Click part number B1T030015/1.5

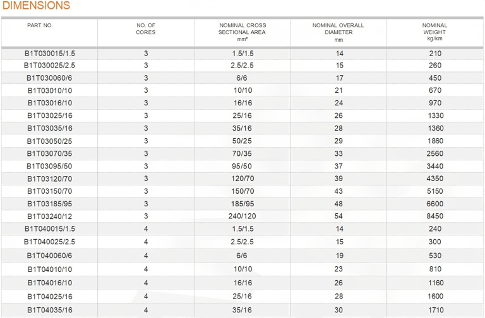pyautogui.click(x=50, y=54)
